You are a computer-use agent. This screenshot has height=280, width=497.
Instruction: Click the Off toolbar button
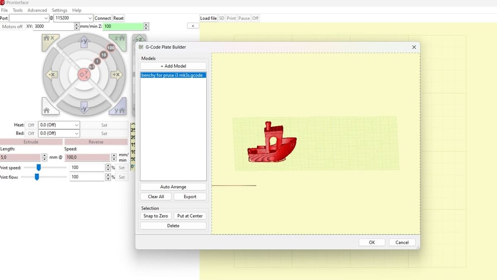[x=256, y=18]
